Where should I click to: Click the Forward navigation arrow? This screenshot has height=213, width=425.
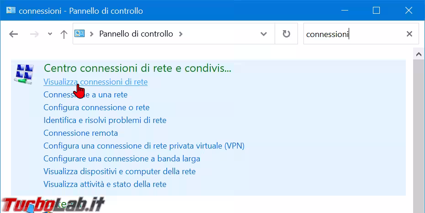tap(33, 34)
